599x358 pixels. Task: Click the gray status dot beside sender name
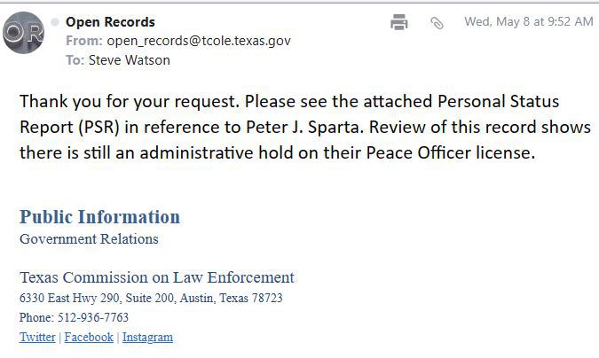coord(55,21)
